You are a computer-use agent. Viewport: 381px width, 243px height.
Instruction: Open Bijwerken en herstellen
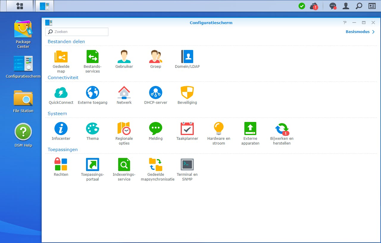[x=282, y=128]
